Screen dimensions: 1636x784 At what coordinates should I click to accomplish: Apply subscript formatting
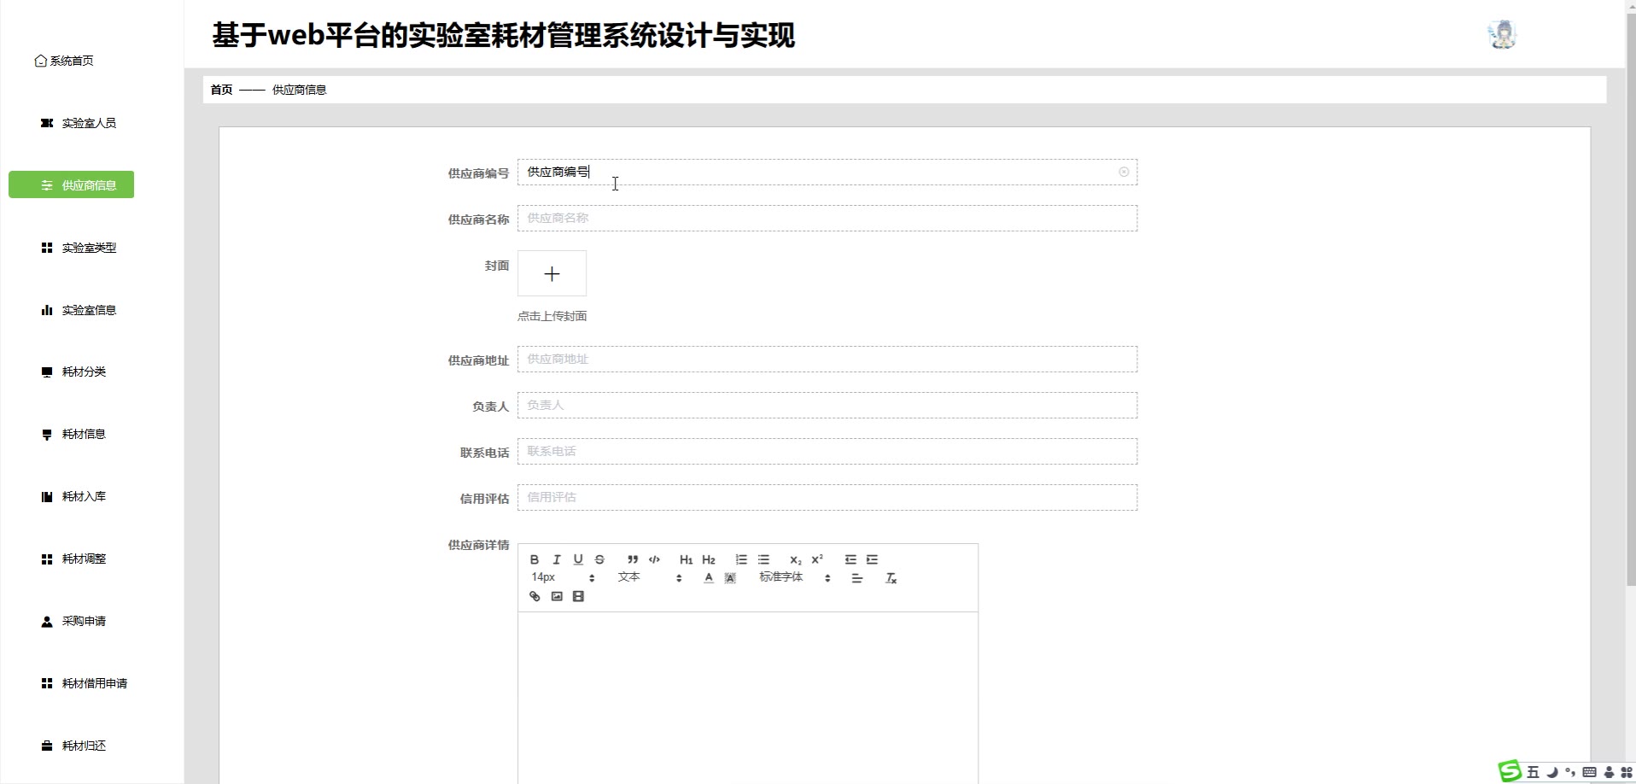coord(796,559)
